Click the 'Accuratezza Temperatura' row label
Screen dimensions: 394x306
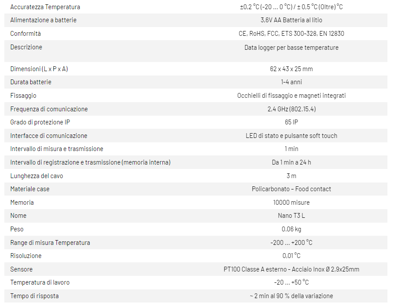pyautogui.click(x=45, y=7)
